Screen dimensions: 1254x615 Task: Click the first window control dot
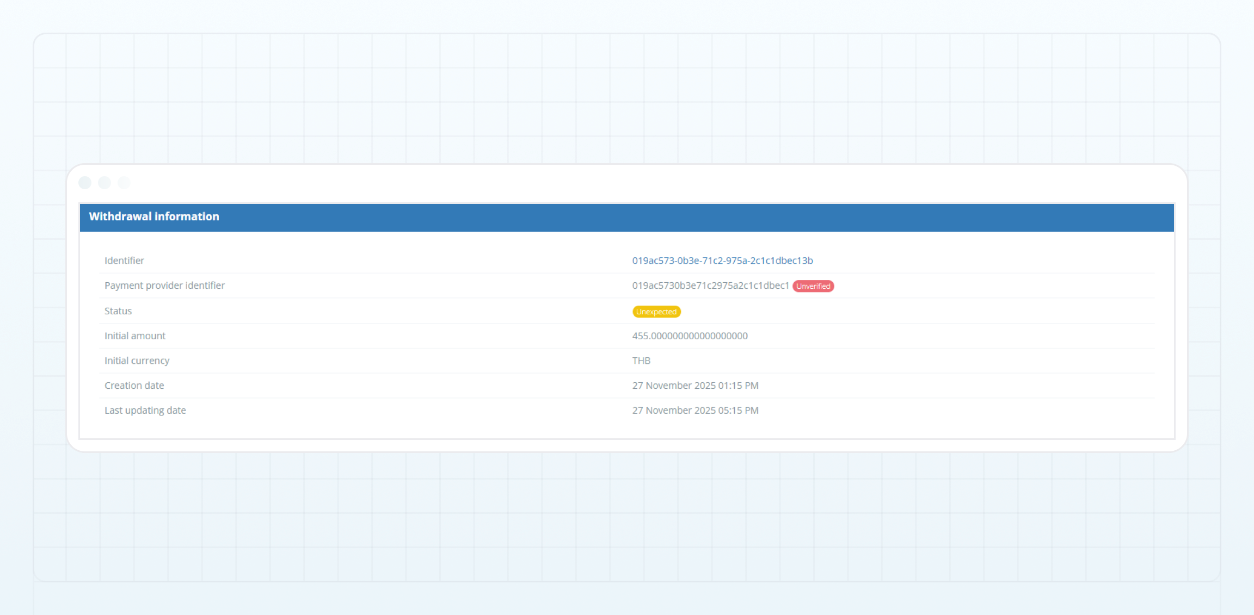tap(85, 183)
